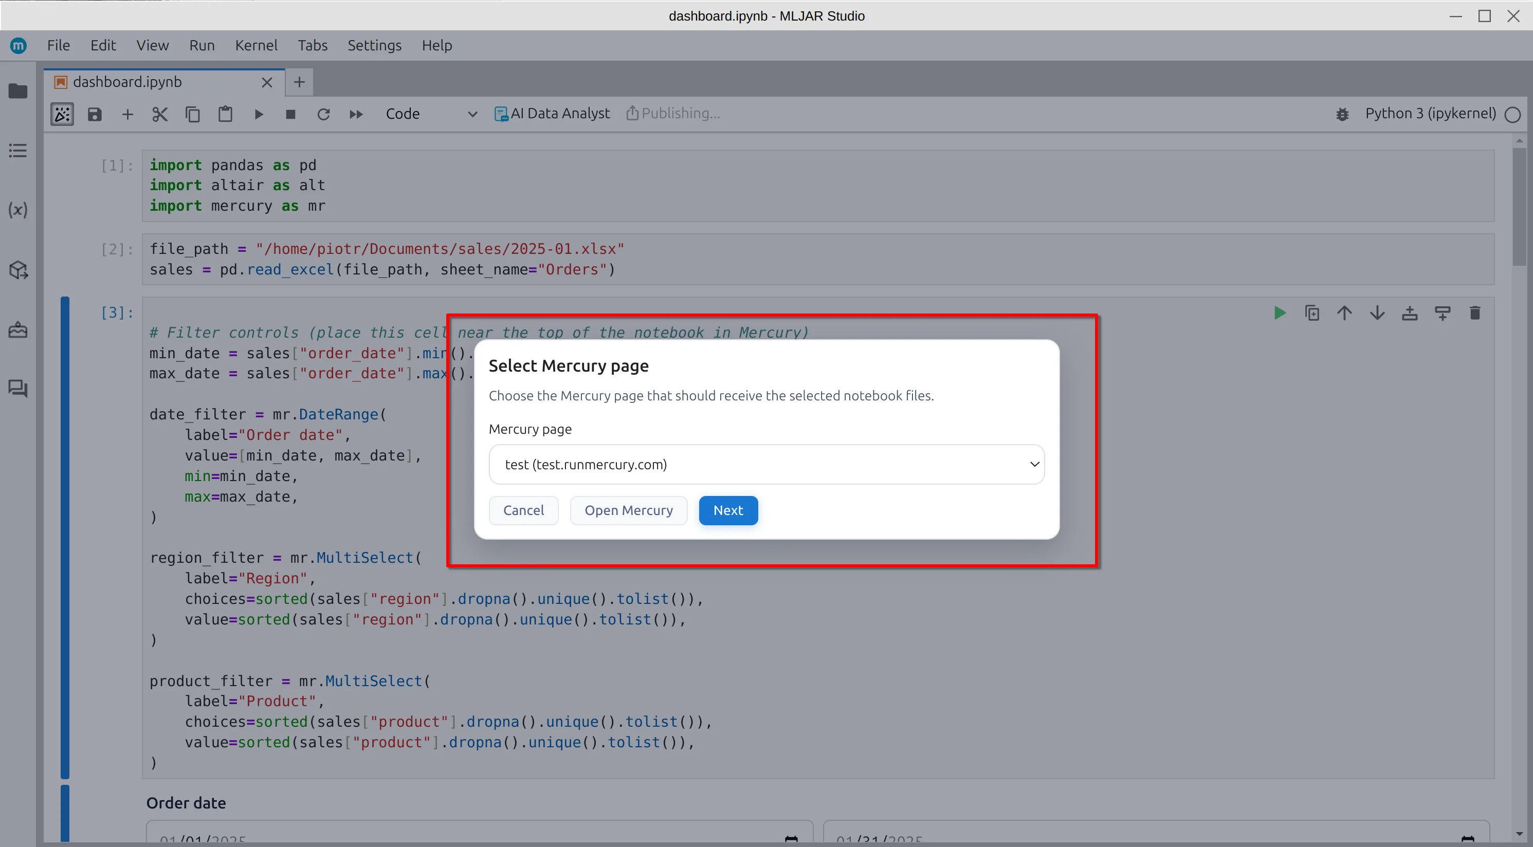The width and height of the screenshot is (1533, 847).
Task: Click Next in the Mercury page dialog
Action: [x=728, y=510]
